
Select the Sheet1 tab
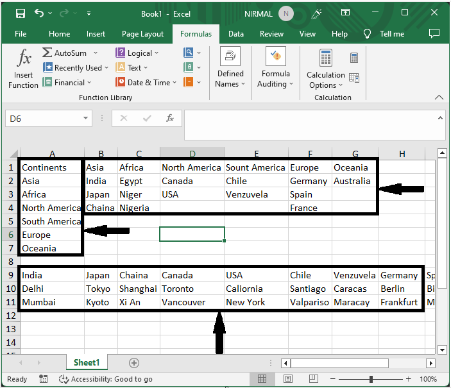coord(87,362)
